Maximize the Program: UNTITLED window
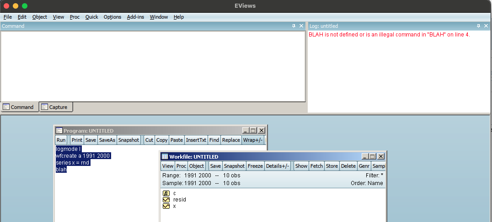This screenshot has width=492, height=222. [253, 130]
